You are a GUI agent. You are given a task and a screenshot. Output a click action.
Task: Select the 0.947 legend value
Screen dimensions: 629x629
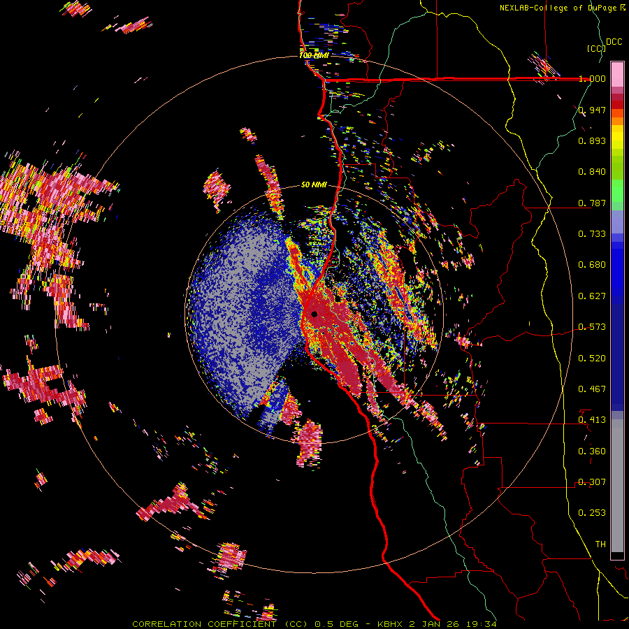tap(592, 110)
